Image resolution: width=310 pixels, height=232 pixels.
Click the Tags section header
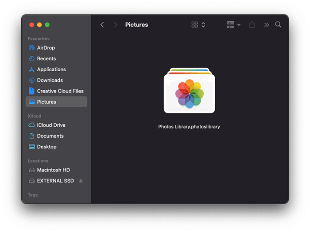33,195
